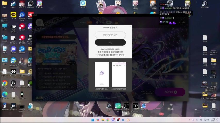Click the MOTP 8-digit input field
The height and width of the screenshot is (123, 220).
[x=110, y=35]
